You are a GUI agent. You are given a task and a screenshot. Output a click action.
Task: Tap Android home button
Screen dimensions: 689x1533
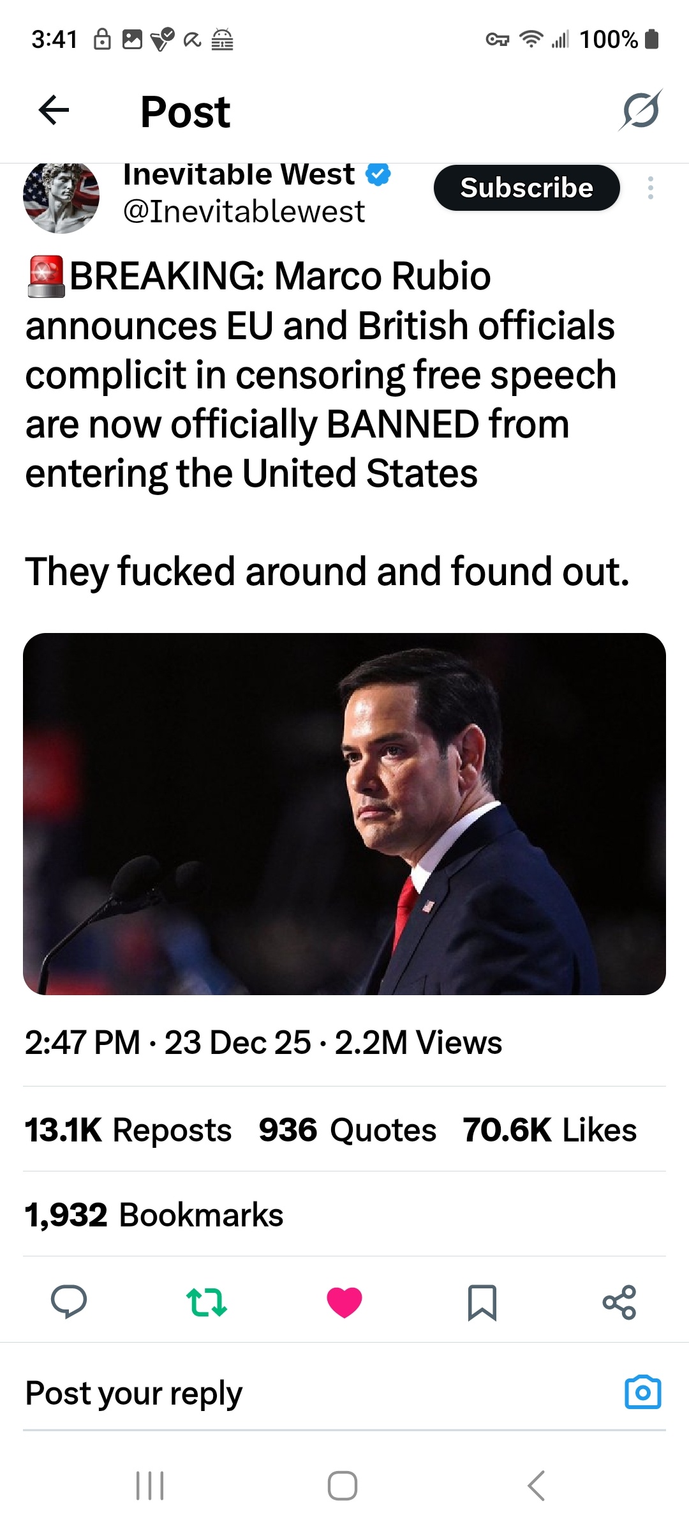coord(343,1485)
